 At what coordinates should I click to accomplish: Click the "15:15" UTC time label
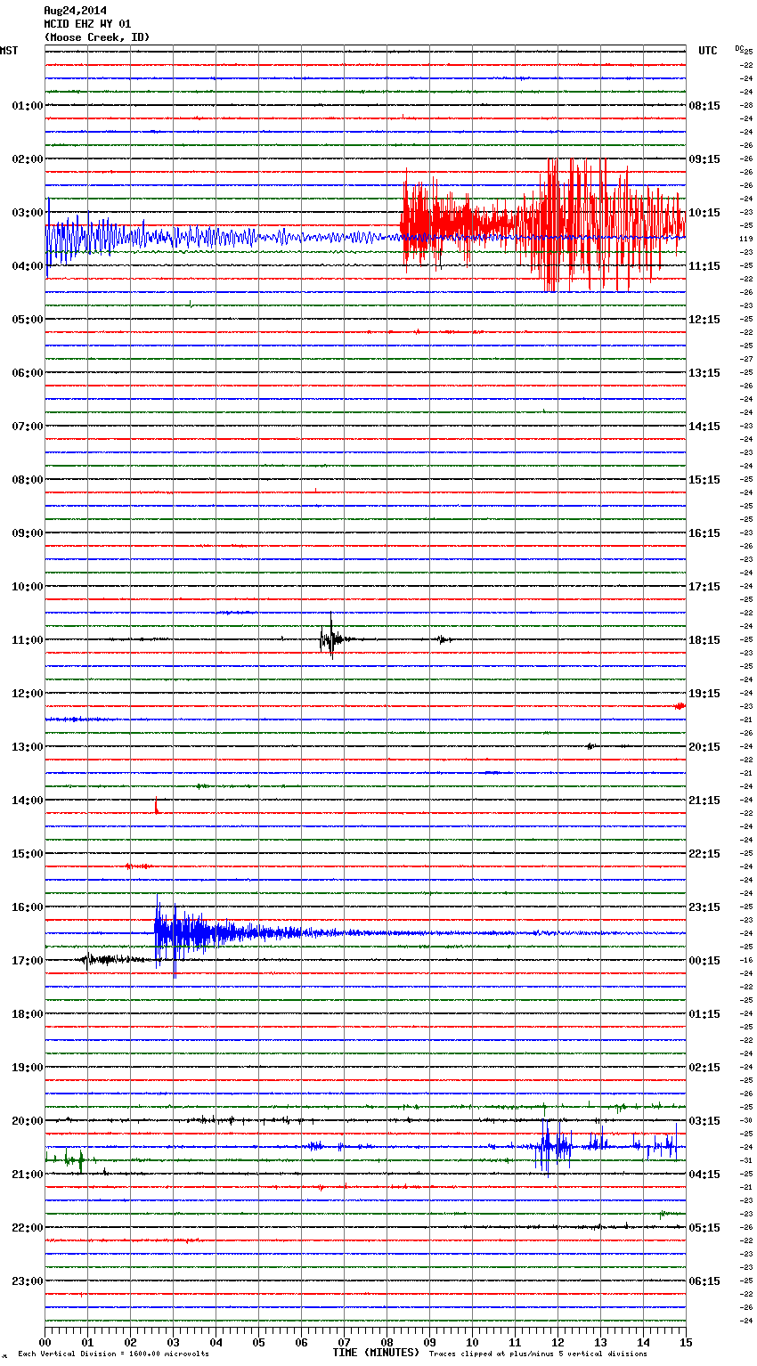pyautogui.click(x=704, y=479)
